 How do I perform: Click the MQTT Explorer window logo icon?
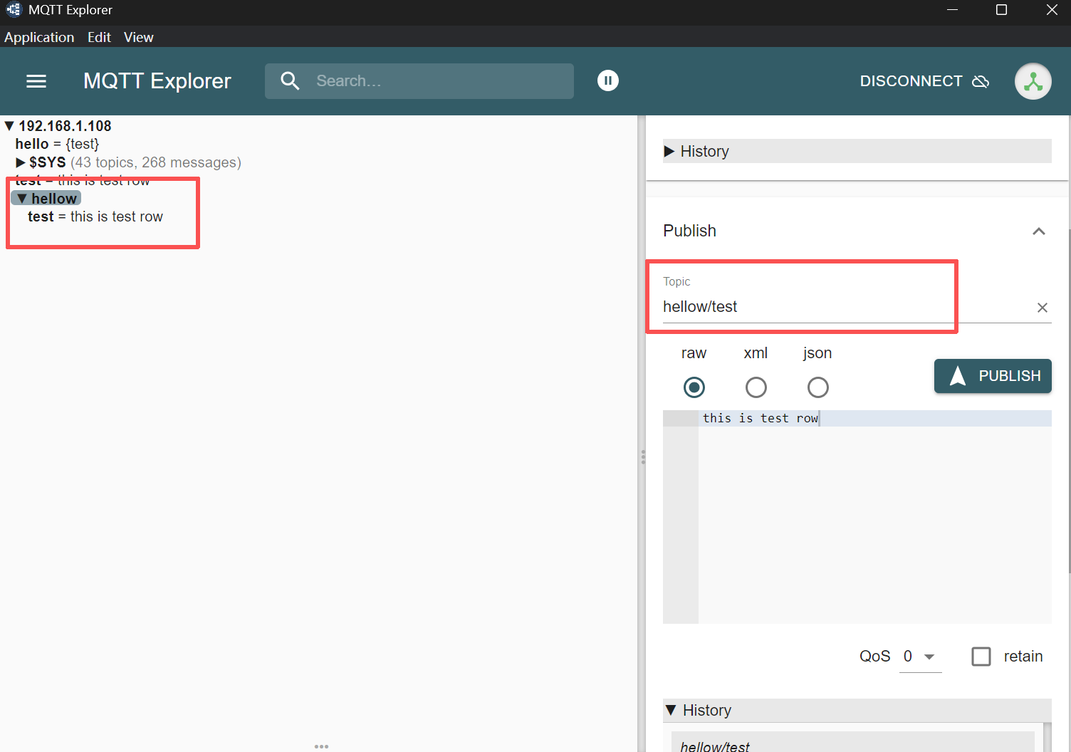14,10
